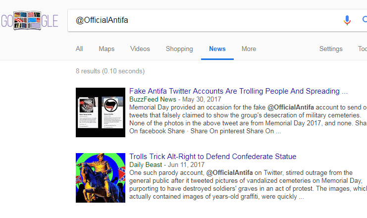Click the BuzzFeed article thumbnail image
This screenshot has width=367, height=218.
coord(101,112)
